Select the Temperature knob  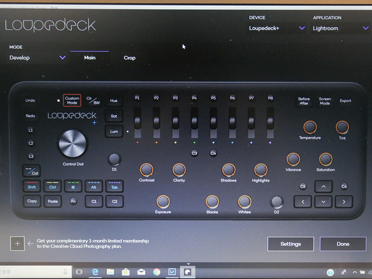(x=310, y=127)
